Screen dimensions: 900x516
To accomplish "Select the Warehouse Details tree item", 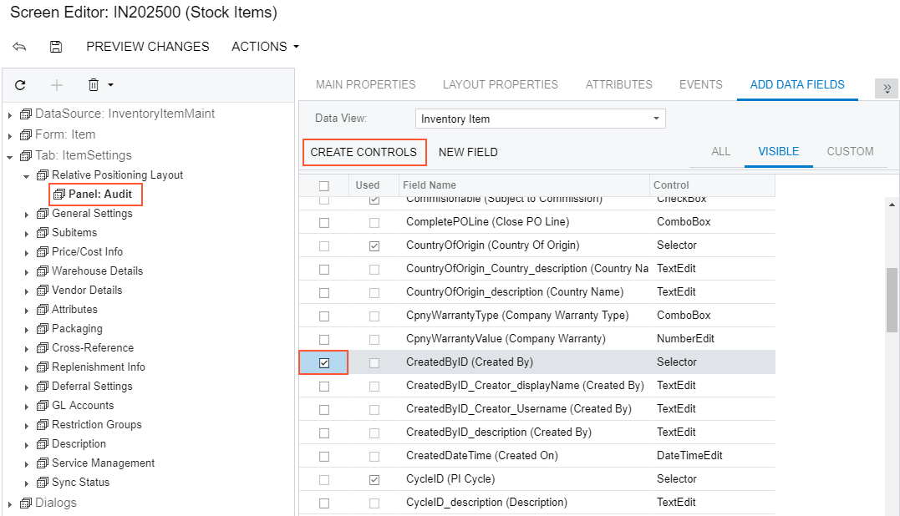I will 97,271.
